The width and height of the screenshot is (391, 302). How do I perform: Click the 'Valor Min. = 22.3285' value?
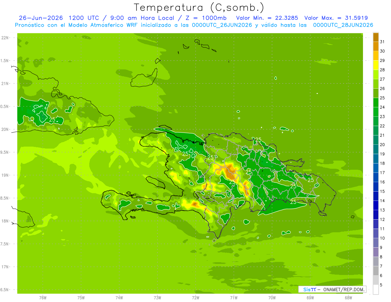267,18
